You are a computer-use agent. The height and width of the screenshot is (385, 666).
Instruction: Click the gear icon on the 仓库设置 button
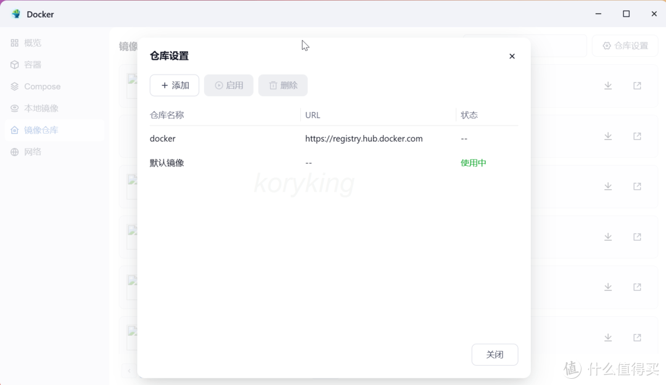click(x=607, y=46)
